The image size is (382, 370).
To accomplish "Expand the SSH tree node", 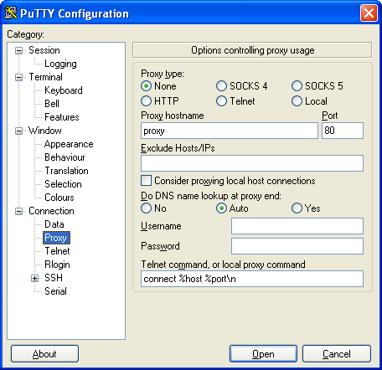I will point(34,278).
